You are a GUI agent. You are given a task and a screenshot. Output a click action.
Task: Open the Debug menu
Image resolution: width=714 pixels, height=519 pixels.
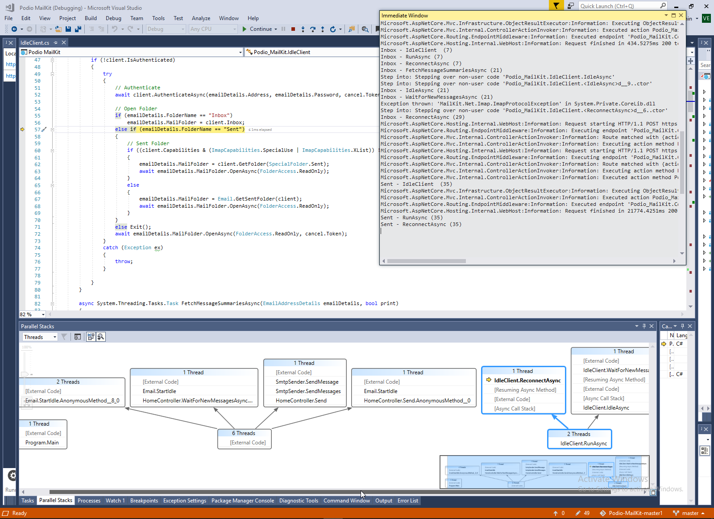point(113,18)
